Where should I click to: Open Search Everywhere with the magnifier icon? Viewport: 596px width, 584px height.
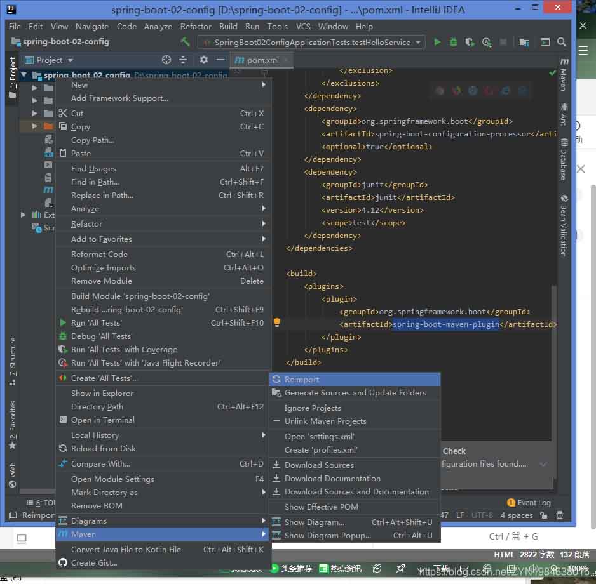pos(562,41)
